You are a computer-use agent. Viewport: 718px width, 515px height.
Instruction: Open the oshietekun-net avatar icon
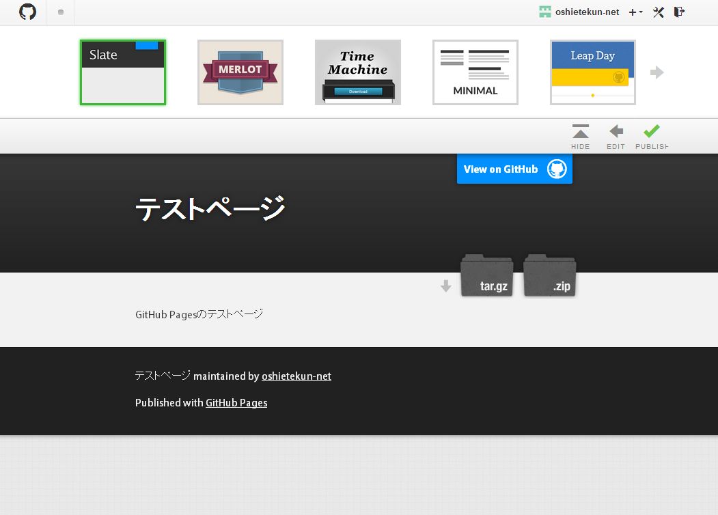545,12
